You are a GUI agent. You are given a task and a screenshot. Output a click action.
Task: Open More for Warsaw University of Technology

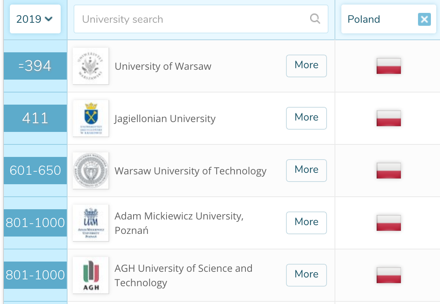(x=306, y=171)
